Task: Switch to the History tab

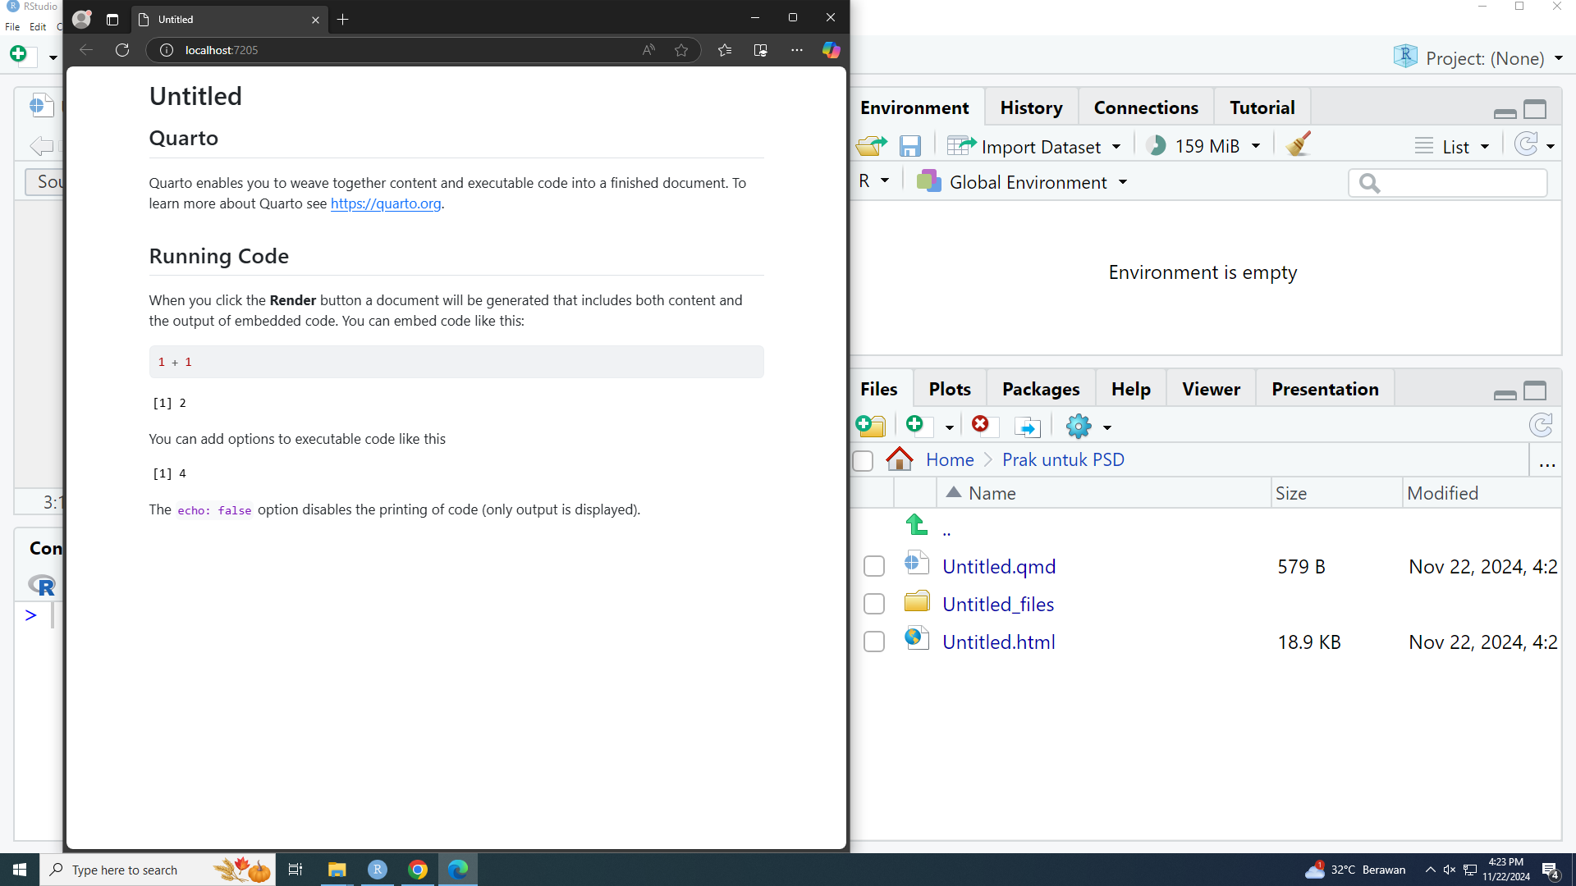Action: 1031,107
